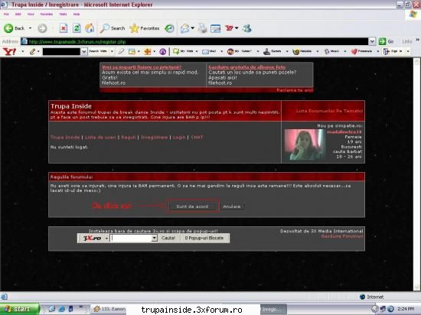Open the 3X.ro search bar combo dropdown
This screenshot has width=421, height=315.
pos(154,238)
